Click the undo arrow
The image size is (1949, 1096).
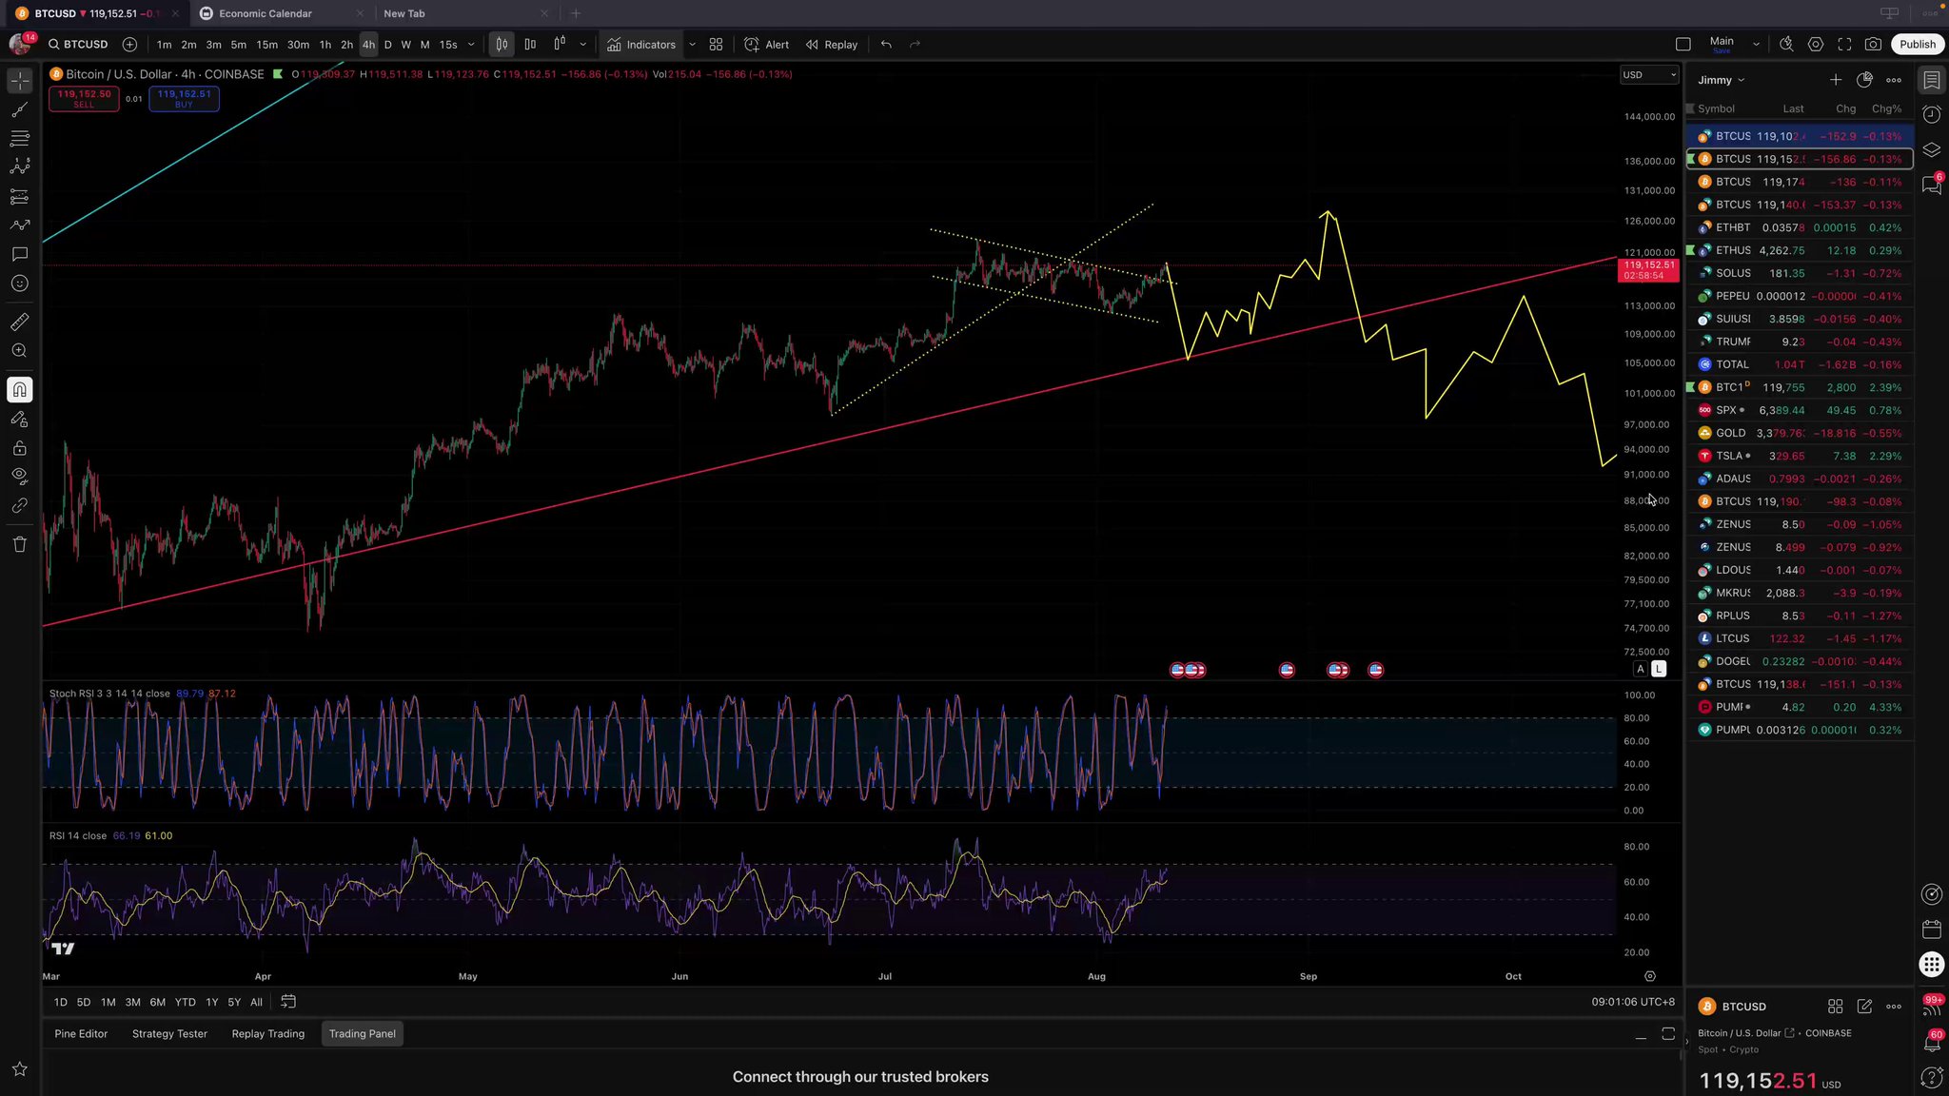pos(886,45)
